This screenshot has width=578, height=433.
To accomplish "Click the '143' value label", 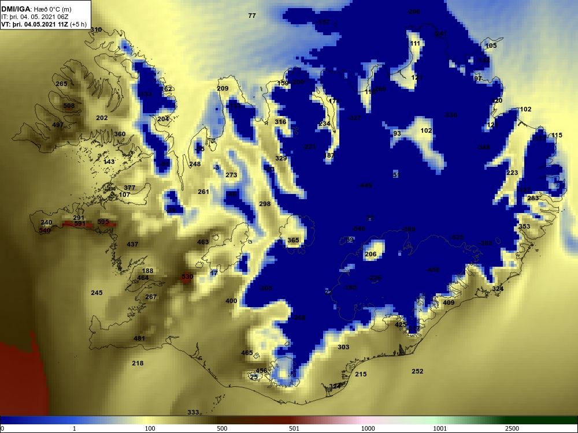I will pos(109,162).
